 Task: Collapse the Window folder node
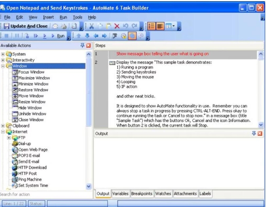point(3,66)
